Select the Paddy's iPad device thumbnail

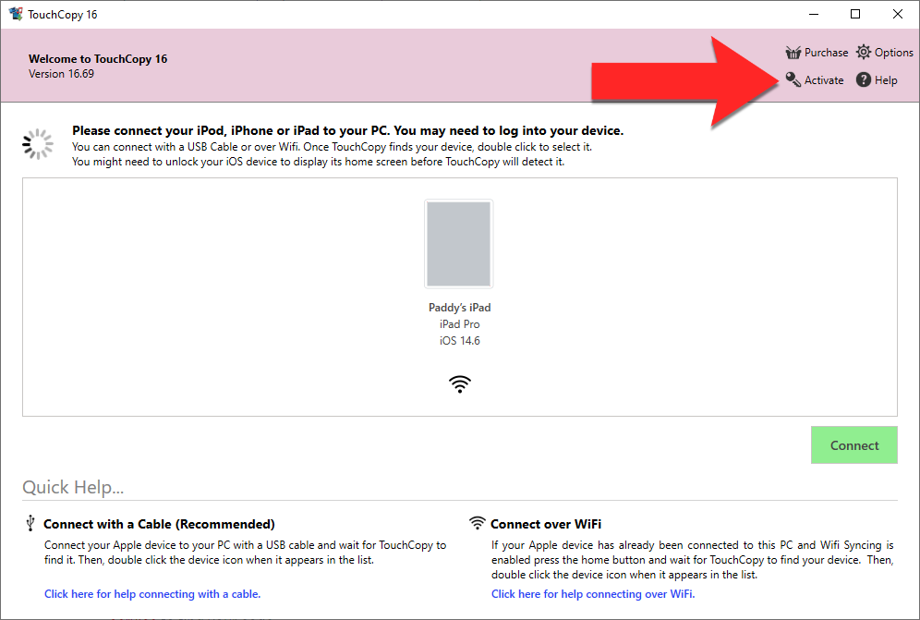(x=459, y=244)
